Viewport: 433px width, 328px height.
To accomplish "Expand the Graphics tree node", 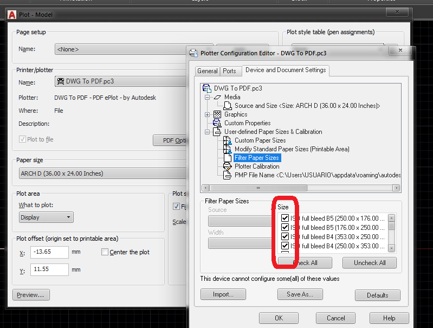I will tap(207, 114).
